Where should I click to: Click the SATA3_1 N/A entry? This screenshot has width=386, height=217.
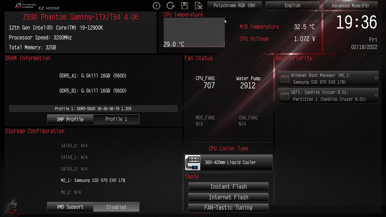tap(74, 157)
